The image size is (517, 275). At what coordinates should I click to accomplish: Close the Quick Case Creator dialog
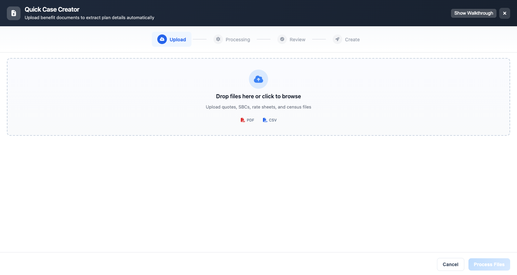point(505,13)
